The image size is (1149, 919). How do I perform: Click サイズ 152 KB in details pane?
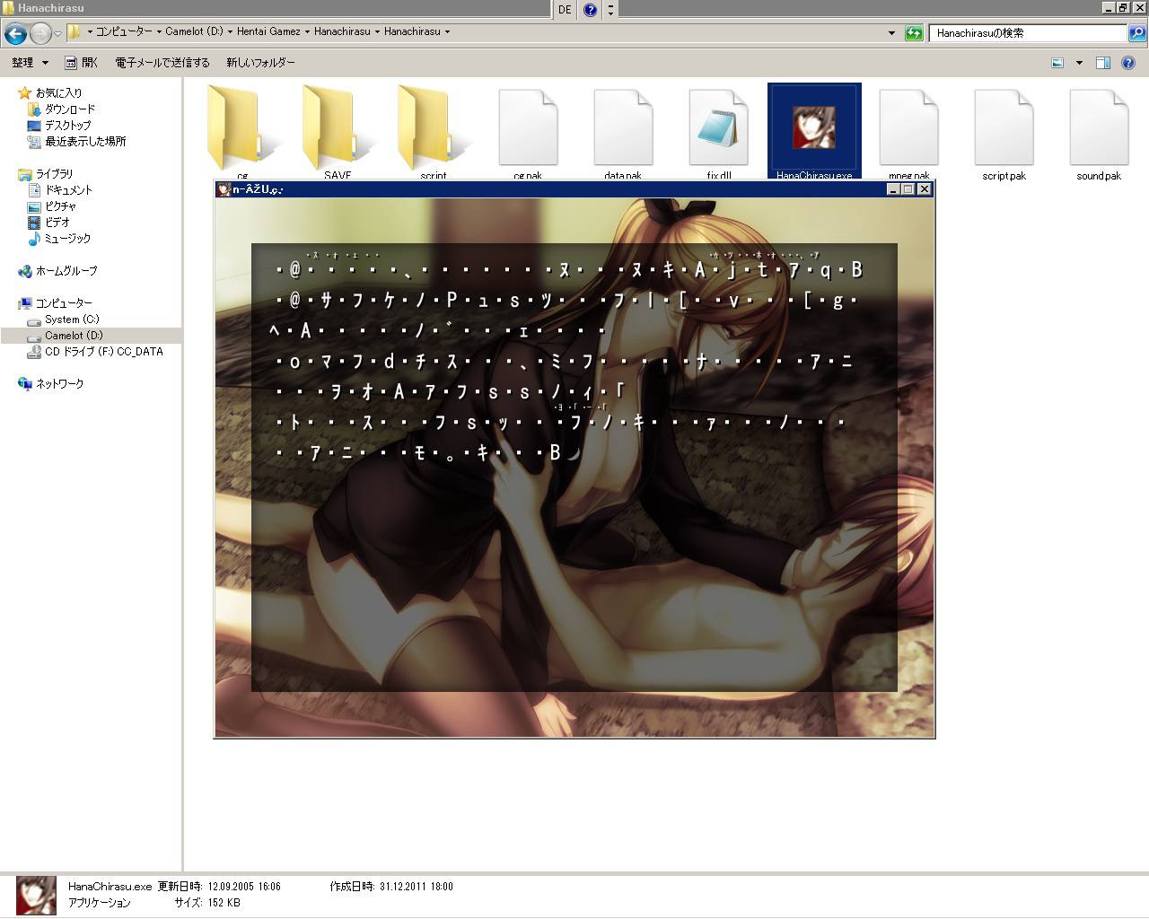[206, 903]
